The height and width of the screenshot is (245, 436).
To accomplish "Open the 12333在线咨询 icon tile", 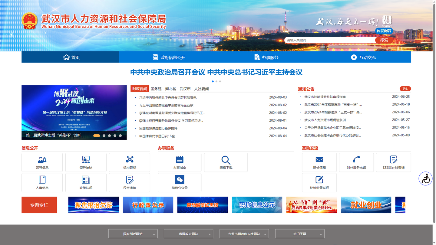I will [394, 162].
